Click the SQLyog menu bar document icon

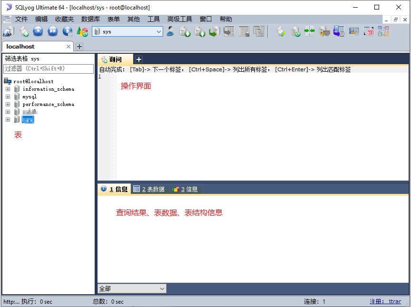(x=7, y=19)
